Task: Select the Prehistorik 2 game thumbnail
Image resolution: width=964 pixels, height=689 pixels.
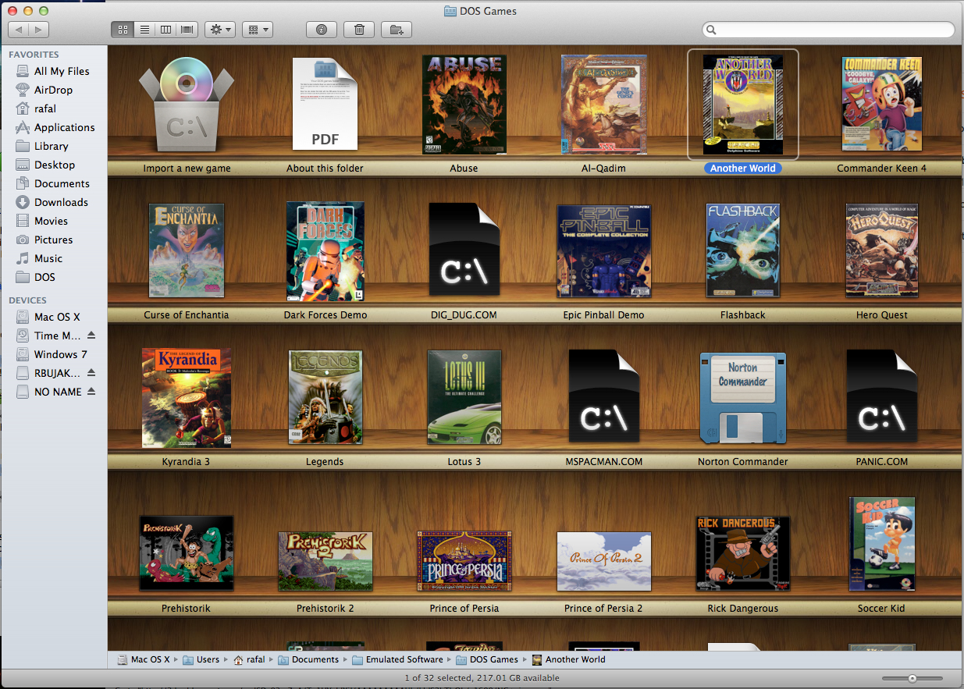Action: point(325,561)
